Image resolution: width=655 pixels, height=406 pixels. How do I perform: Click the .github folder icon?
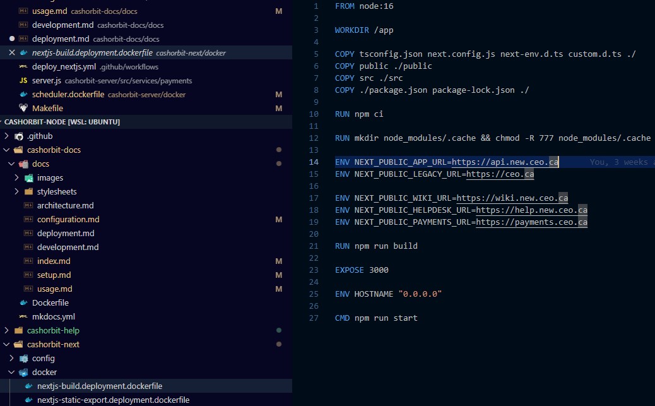coord(19,136)
